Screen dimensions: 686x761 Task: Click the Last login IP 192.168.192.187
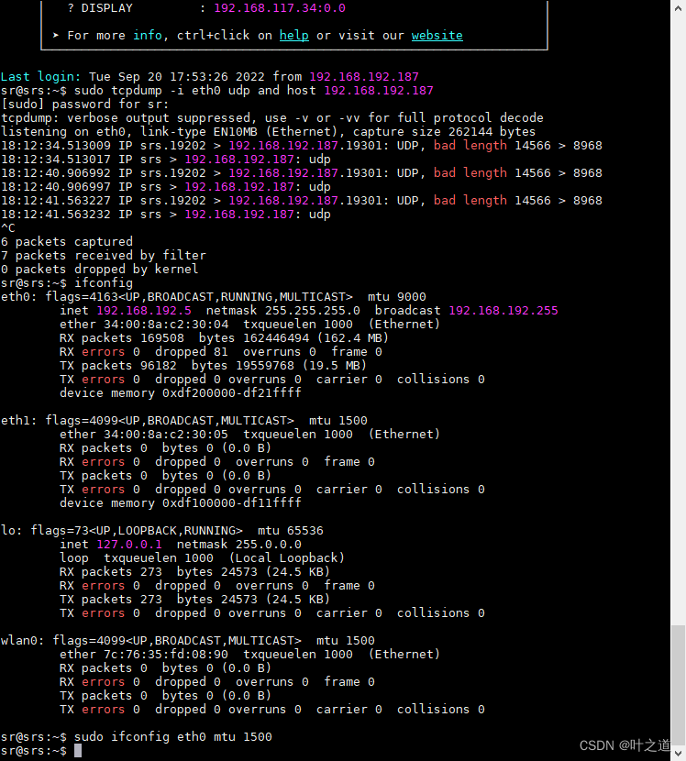tap(363, 77)
